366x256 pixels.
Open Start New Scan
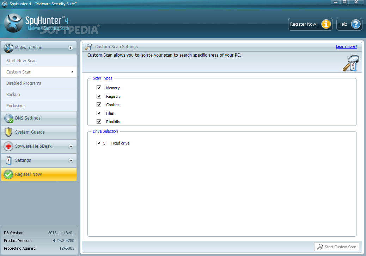click(39, 61)
